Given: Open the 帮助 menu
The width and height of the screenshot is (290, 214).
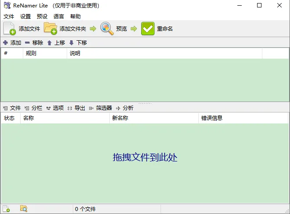Looking at the screenshot, I should point(75,17).
